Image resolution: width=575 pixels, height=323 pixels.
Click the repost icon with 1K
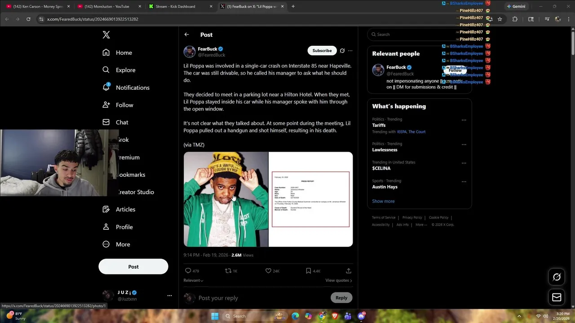228,271
